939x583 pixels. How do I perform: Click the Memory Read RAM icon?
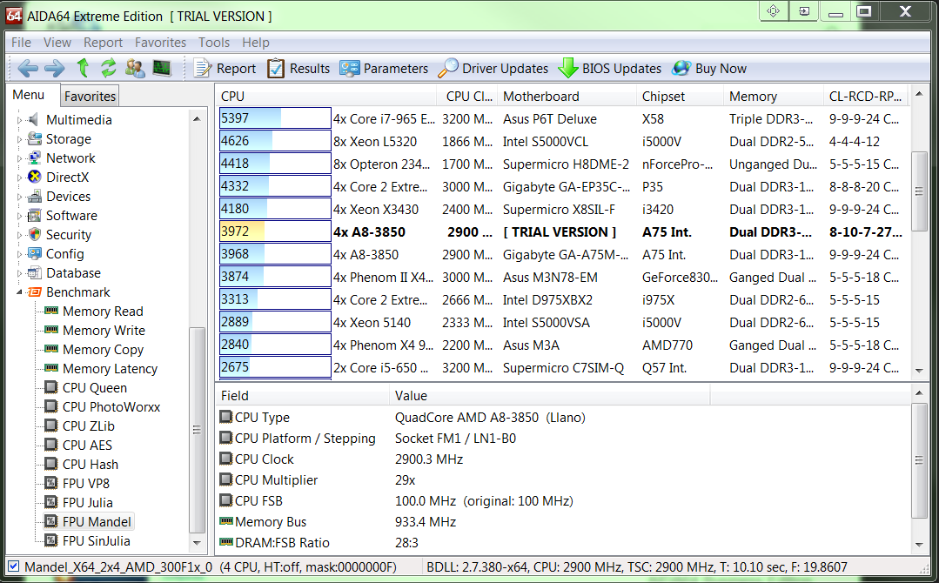pos(51,311)
